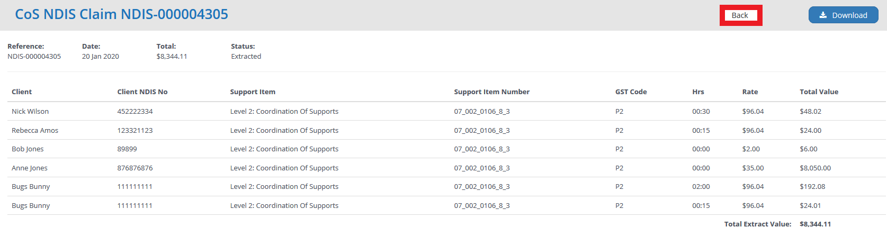Select the Hrs column header
887x236 pixels.
[x=698, y=92]
